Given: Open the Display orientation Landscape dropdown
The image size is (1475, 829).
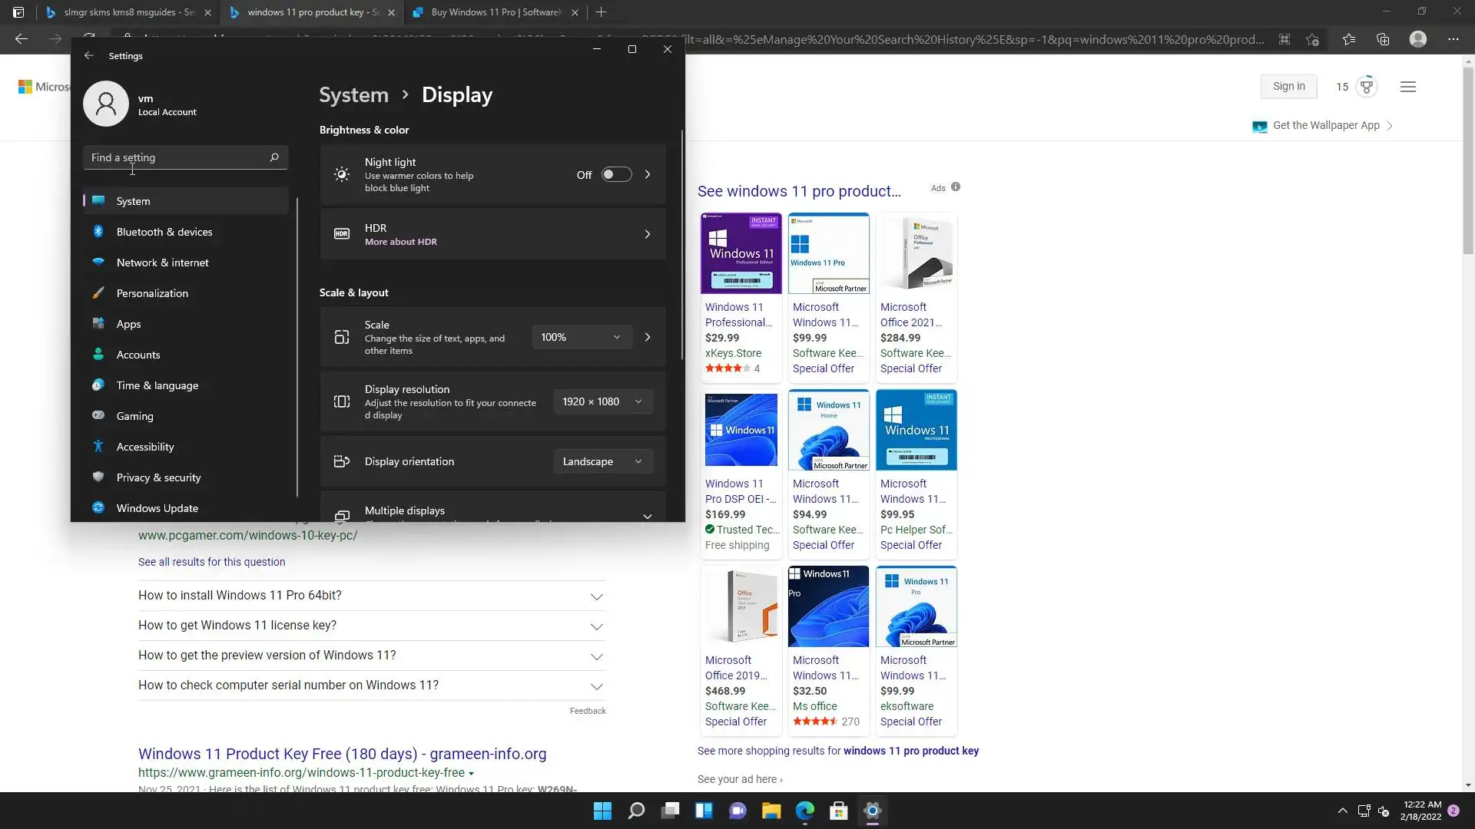Looking at the screenshot, I should tap(602, 461).
